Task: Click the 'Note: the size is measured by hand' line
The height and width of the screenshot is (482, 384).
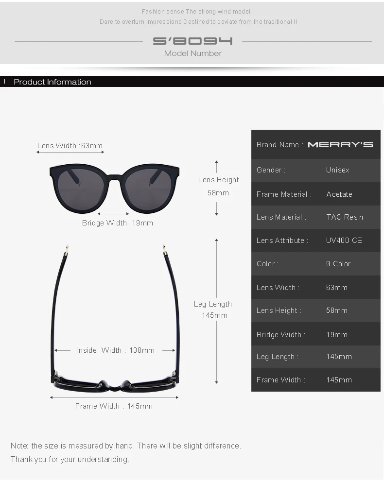Action: (126, 446)
